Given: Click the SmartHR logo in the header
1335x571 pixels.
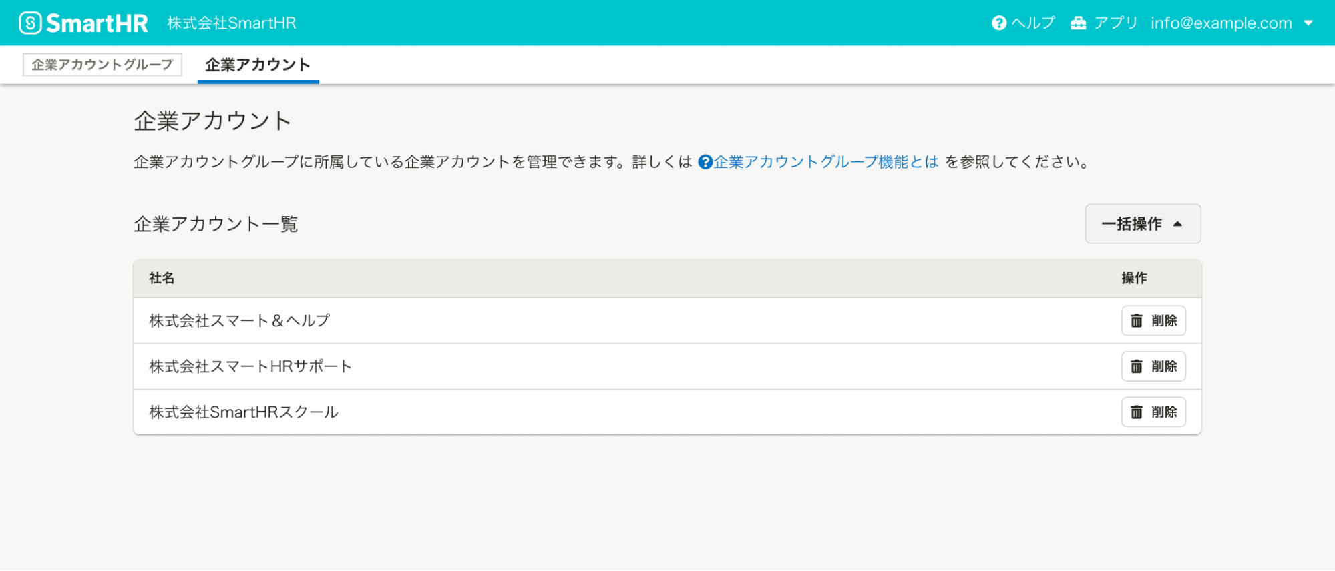Looking at the screenshot, I should pos(83,23).
